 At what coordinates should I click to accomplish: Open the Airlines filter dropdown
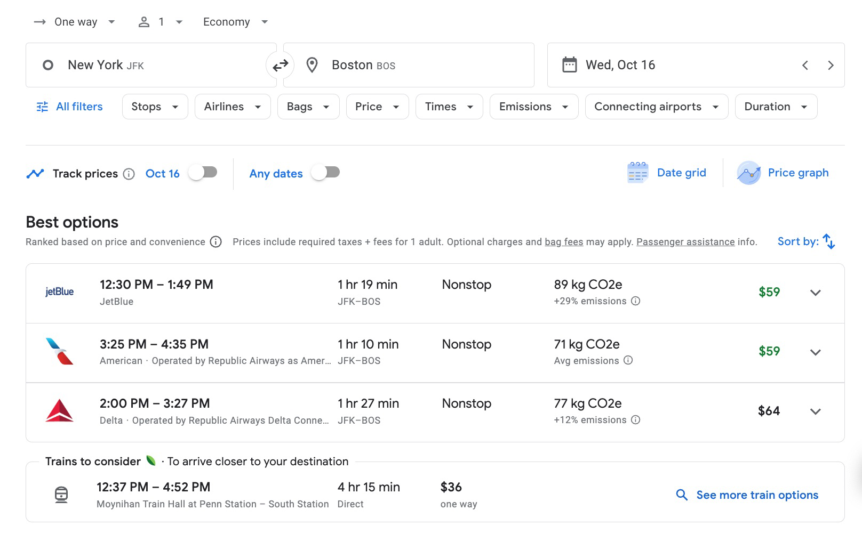(x=232, y=107)
